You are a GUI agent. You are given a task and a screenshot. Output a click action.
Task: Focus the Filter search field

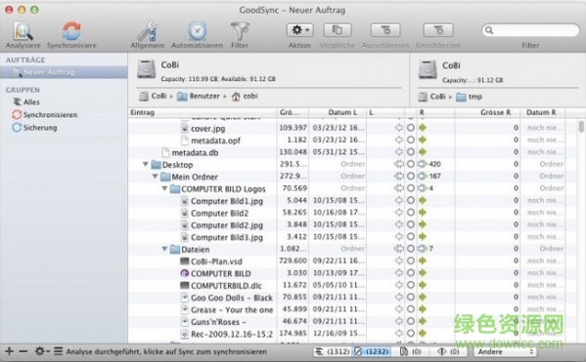530,30
